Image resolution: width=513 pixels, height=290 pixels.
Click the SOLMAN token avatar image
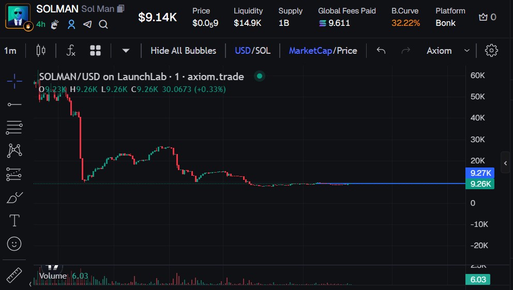point(18,16)
